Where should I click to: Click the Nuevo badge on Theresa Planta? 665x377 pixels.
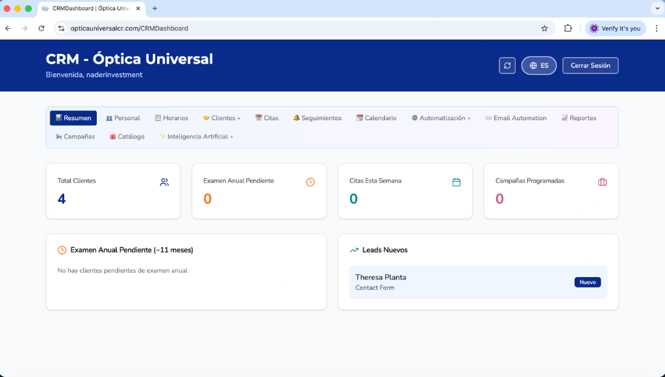coord(587,282)
